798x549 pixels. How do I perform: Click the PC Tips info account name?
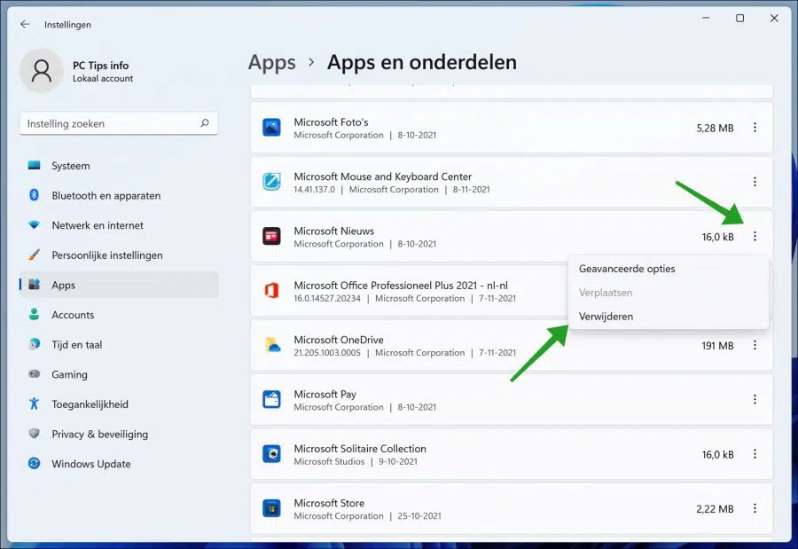[101, 65]
